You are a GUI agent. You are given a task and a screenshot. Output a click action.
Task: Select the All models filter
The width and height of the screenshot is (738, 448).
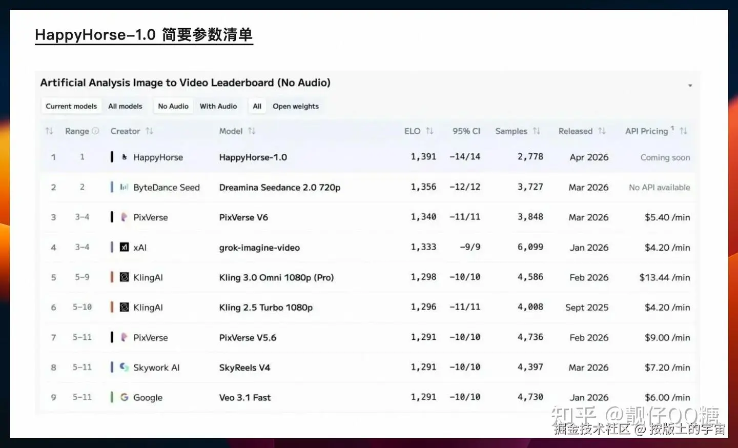pyautogui.click(x=125, y=106)
